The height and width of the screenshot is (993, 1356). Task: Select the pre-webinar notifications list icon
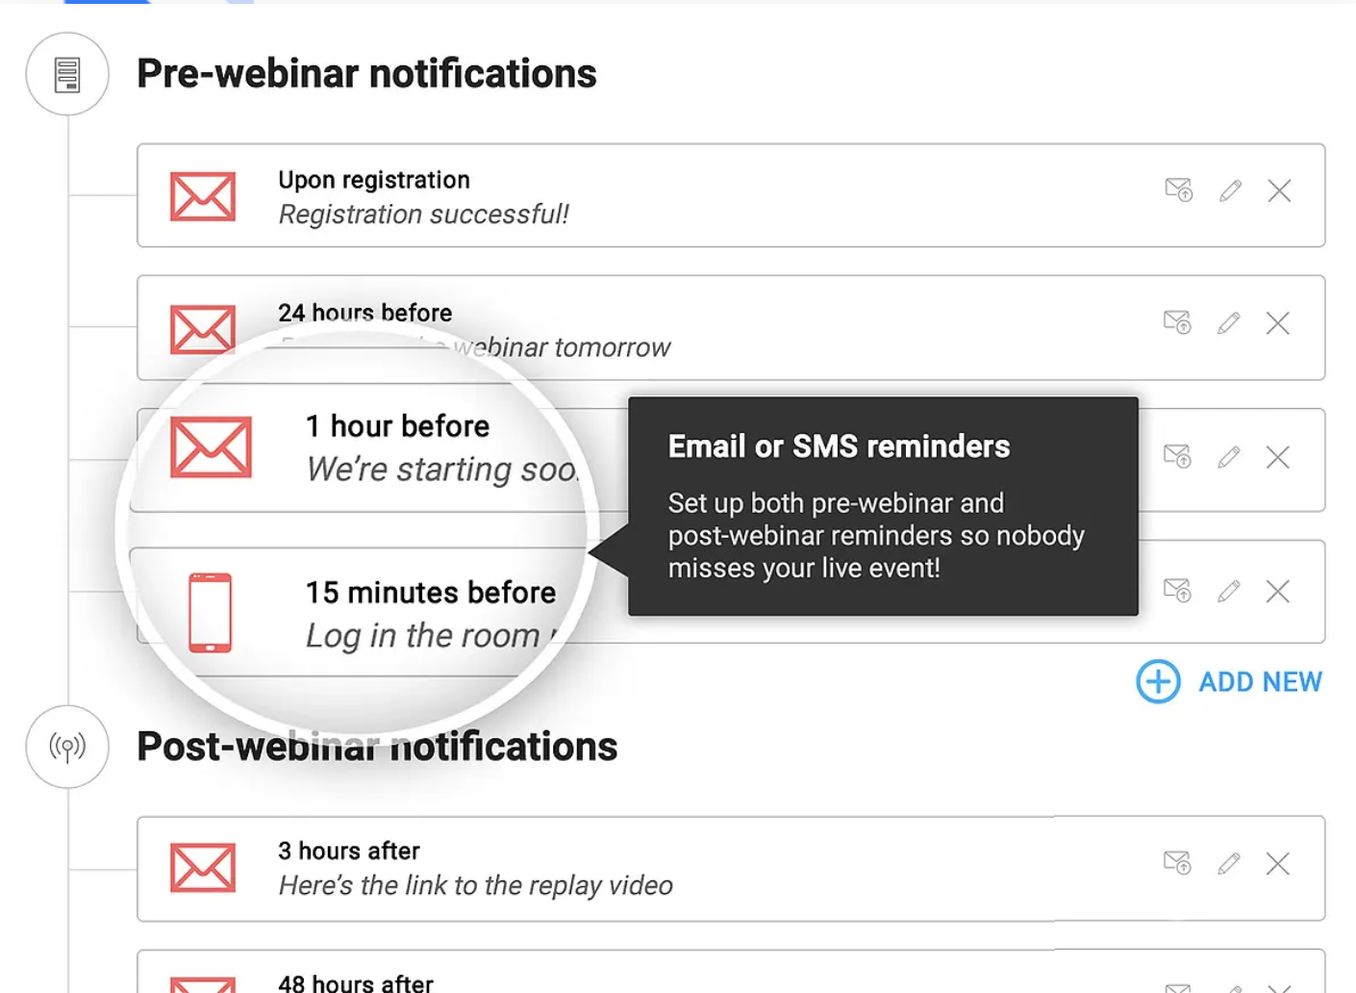click(x=66, y=73)
